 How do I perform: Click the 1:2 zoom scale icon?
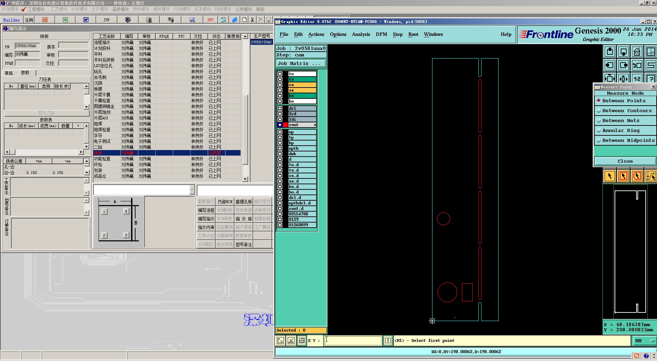pos(637,79)
